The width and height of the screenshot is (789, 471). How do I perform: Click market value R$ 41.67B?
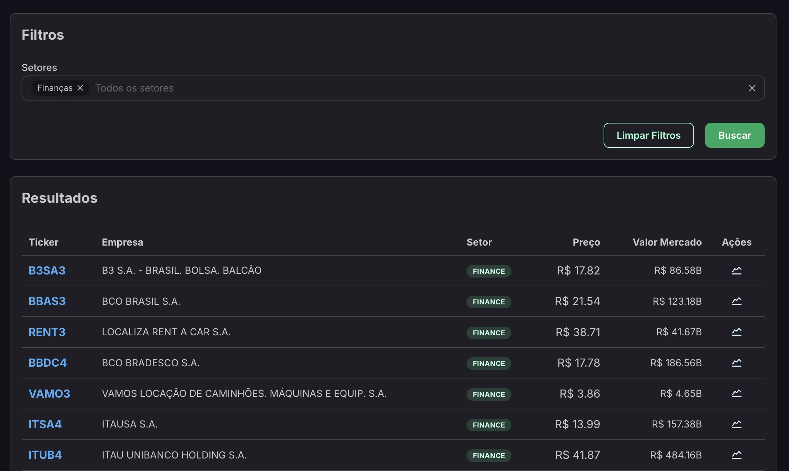click(679, 332)
